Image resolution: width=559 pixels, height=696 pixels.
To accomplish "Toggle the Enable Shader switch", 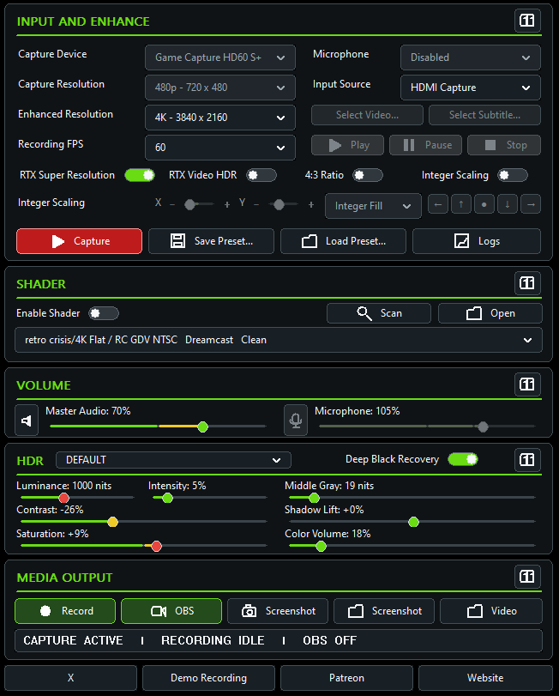I will [x=104, y=313].
